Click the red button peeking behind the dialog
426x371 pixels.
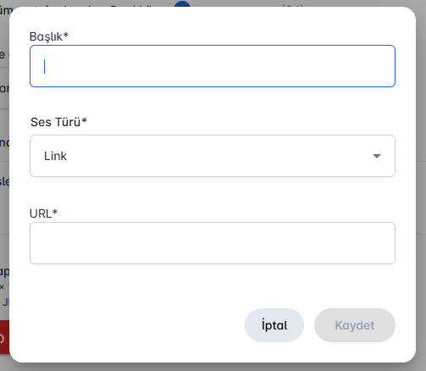4,337
